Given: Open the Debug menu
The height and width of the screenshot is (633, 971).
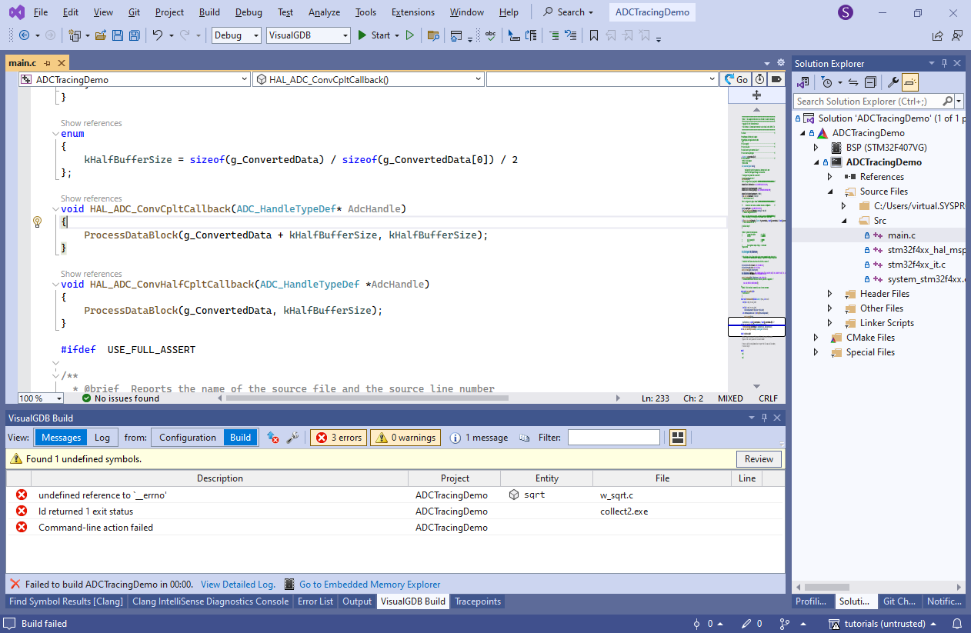Looking at the screenshot, I should (x=249, y=12).
